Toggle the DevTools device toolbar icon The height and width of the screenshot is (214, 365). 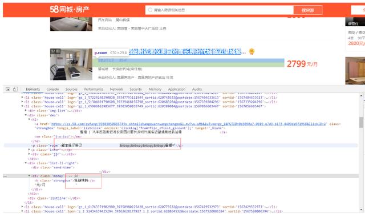click(x=15, y=89)
